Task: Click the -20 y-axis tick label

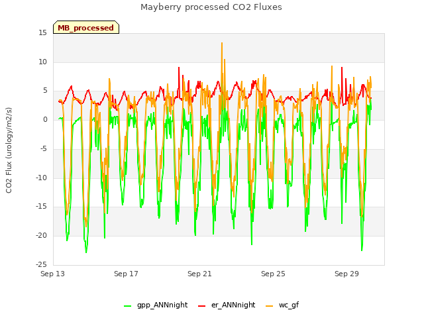Action: pyautogui.click(x=42, y=236)
